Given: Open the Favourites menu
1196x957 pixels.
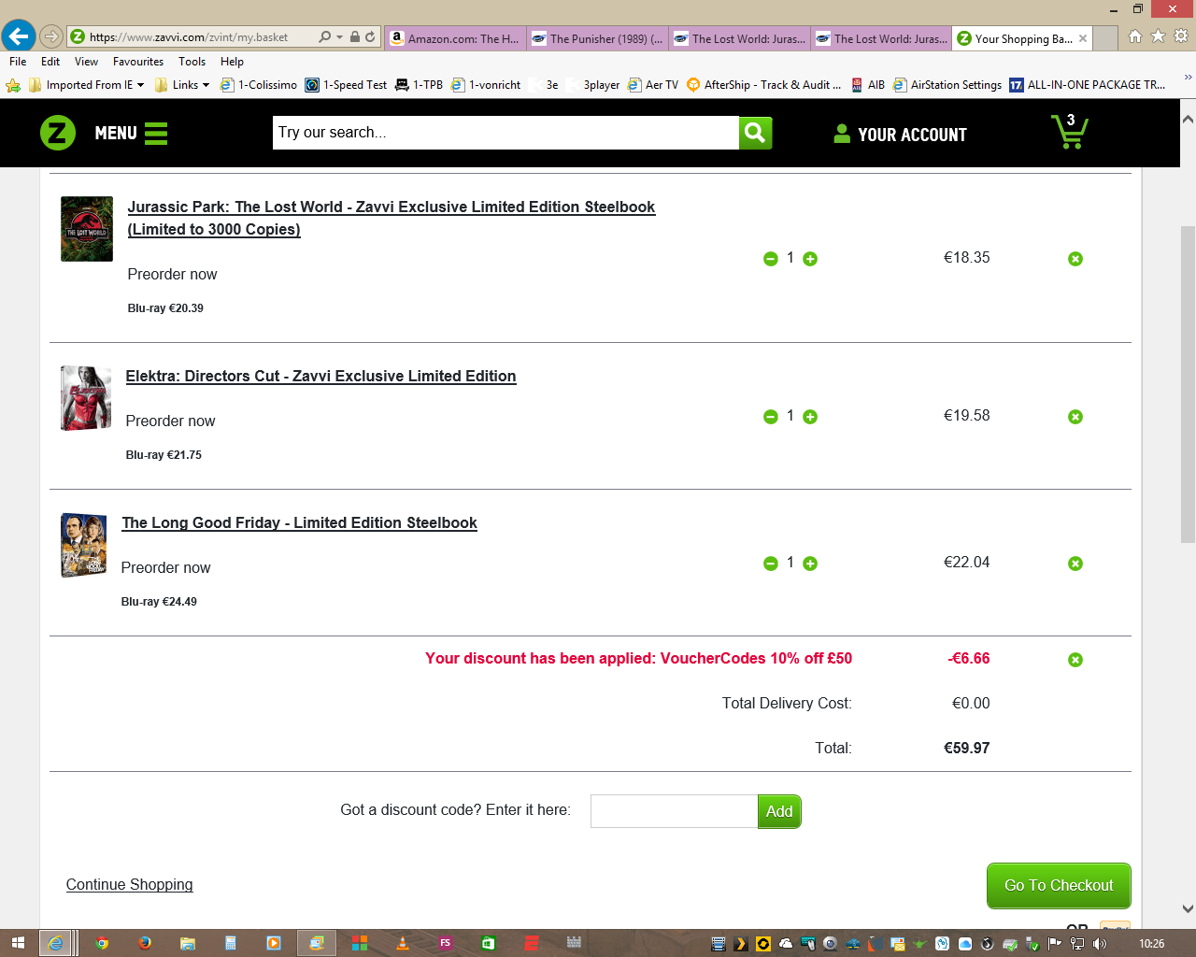Looking at the screenshot, I should point(138,62).
